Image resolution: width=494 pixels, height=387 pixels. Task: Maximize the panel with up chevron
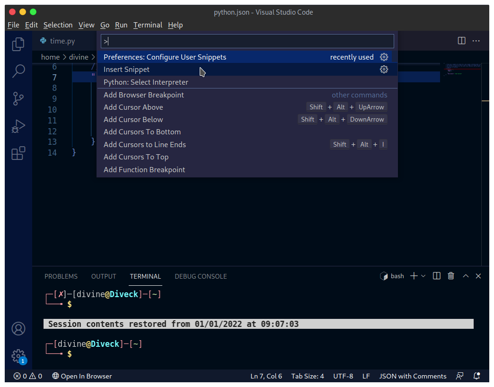click(x=466, y=276)
